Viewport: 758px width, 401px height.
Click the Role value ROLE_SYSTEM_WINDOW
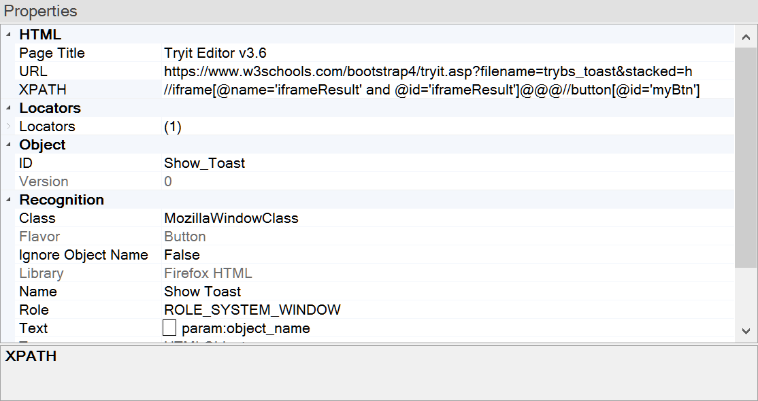(x=252, y=310)
